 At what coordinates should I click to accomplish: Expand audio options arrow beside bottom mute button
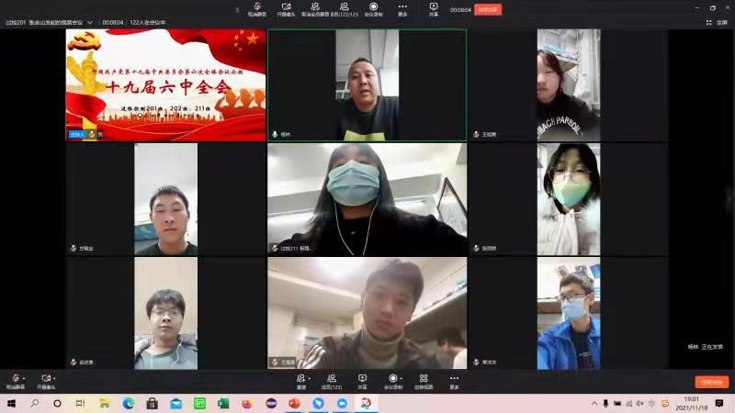tap(23, 377)
